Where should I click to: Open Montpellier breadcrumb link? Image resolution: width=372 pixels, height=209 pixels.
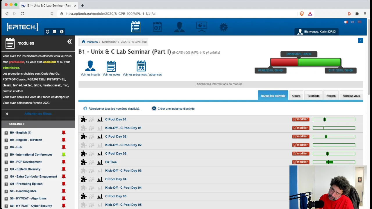pos(109,42)
